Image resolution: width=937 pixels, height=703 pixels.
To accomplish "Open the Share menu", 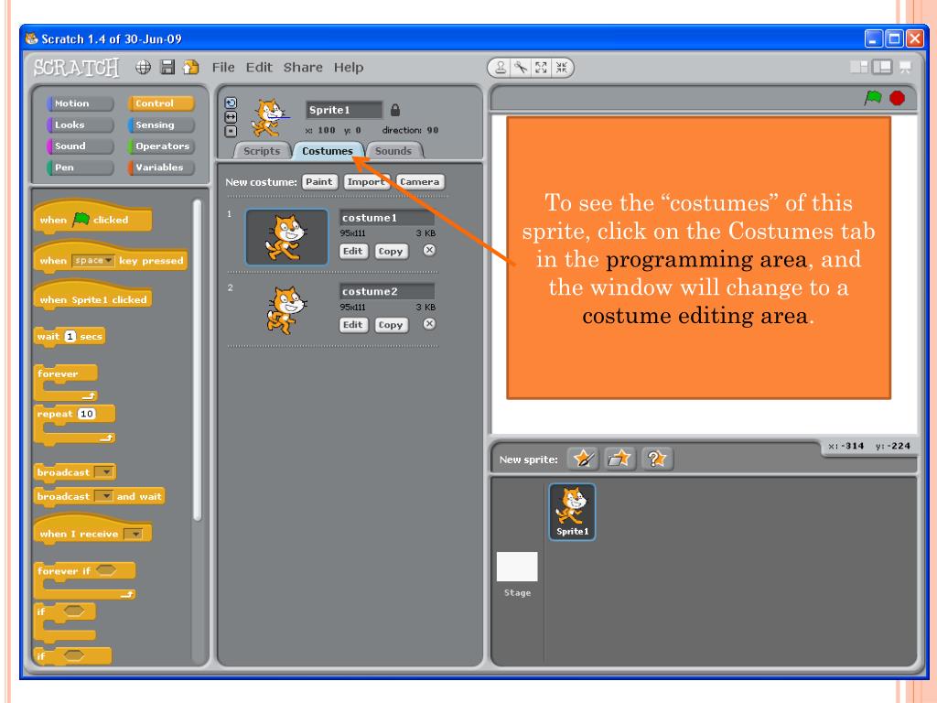I will 303,68.
